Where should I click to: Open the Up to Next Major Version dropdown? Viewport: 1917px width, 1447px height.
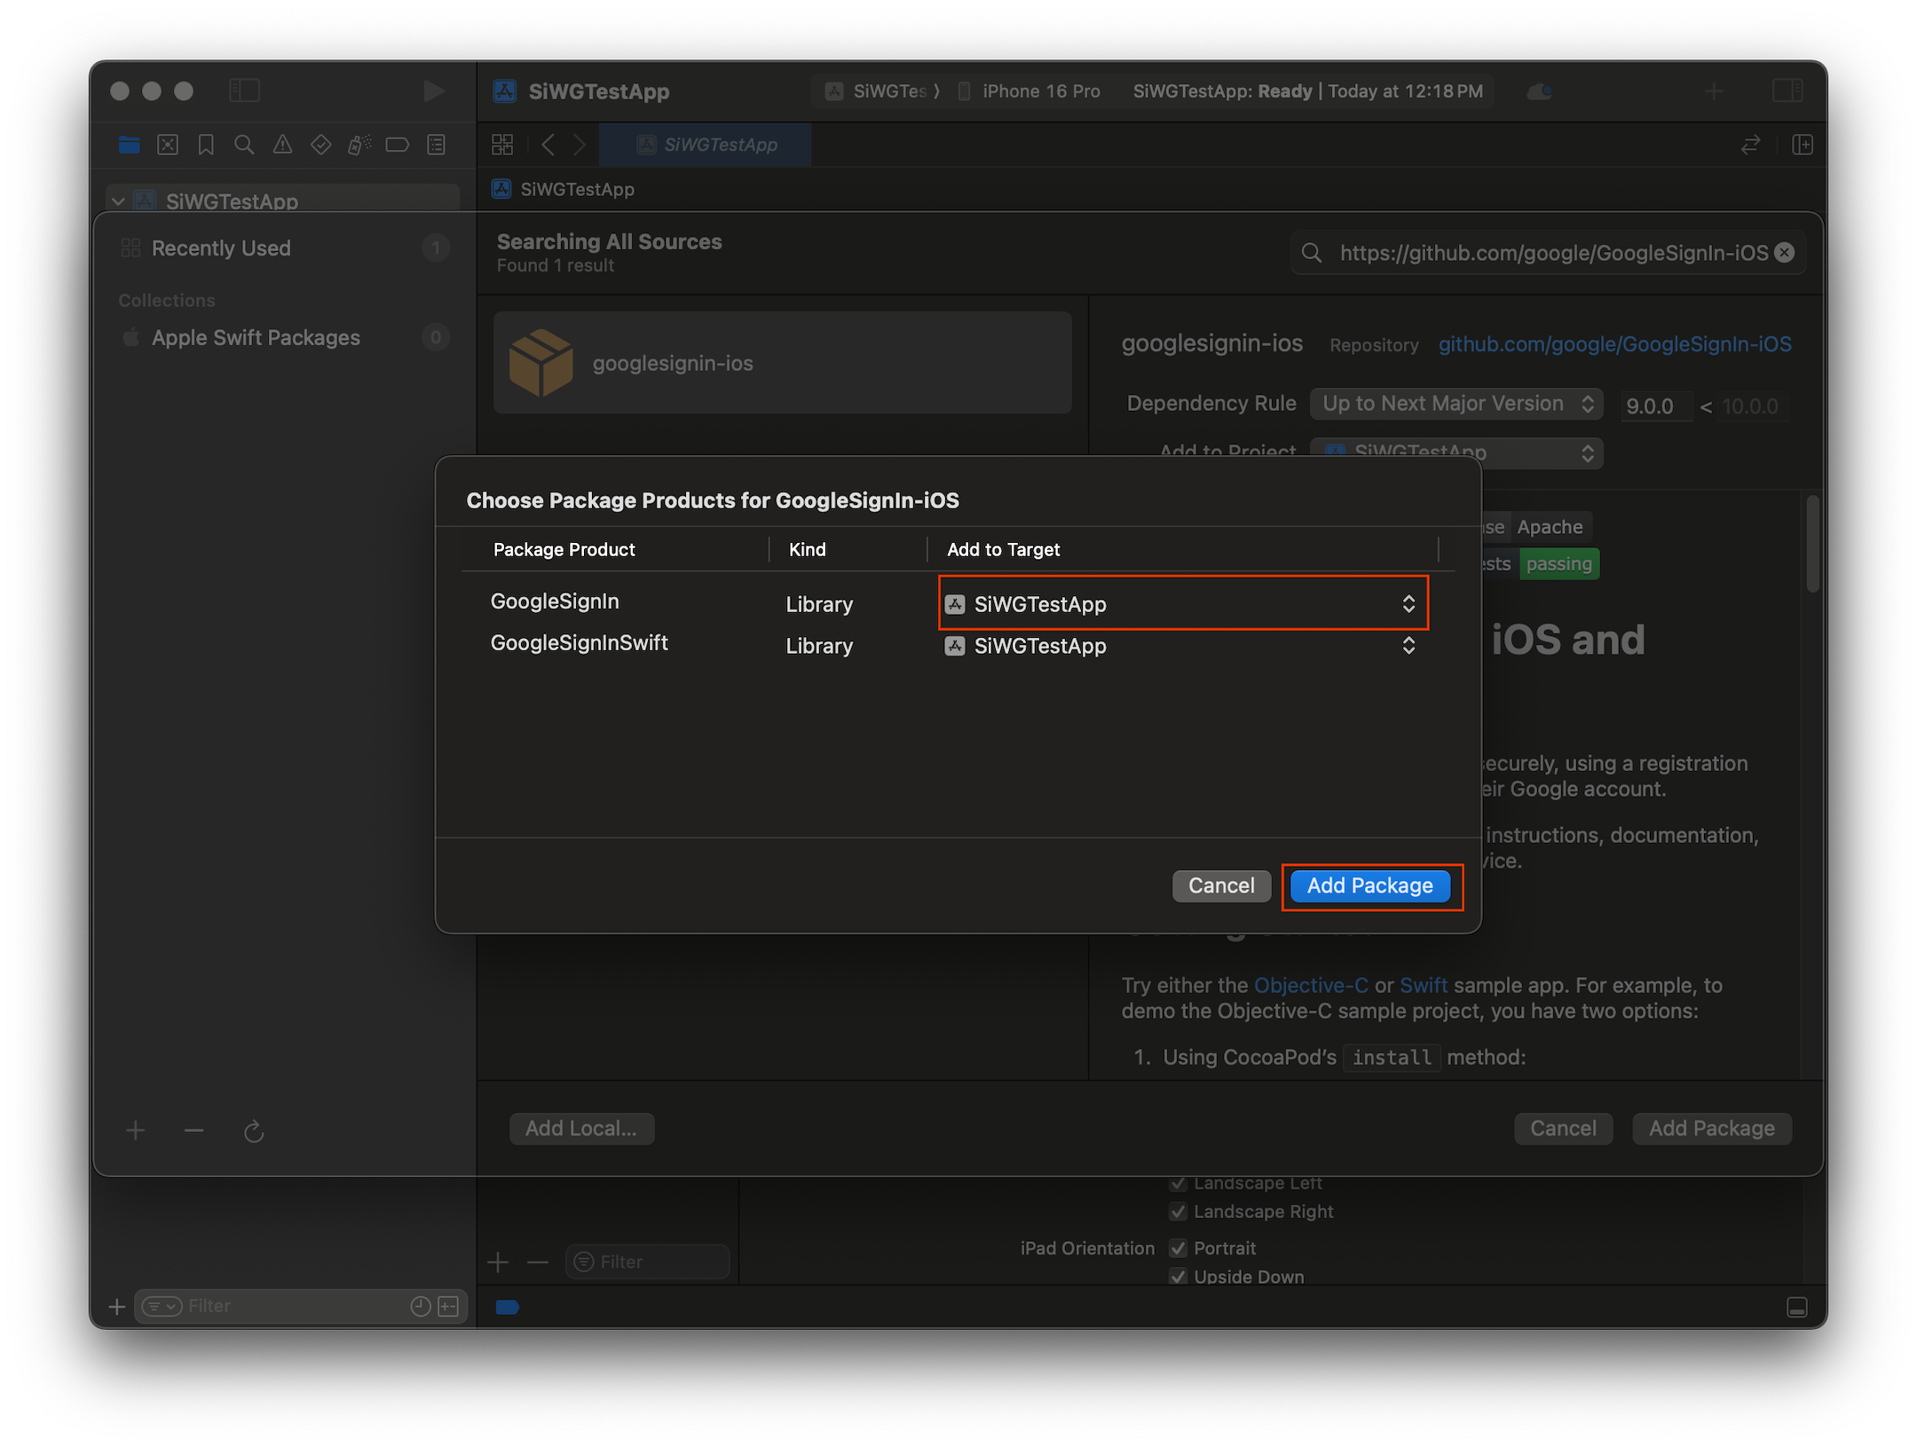tap(1456, 404)
